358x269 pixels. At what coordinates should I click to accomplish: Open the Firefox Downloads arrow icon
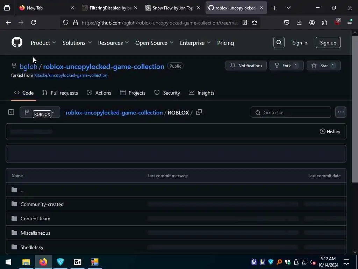point(299,22)
